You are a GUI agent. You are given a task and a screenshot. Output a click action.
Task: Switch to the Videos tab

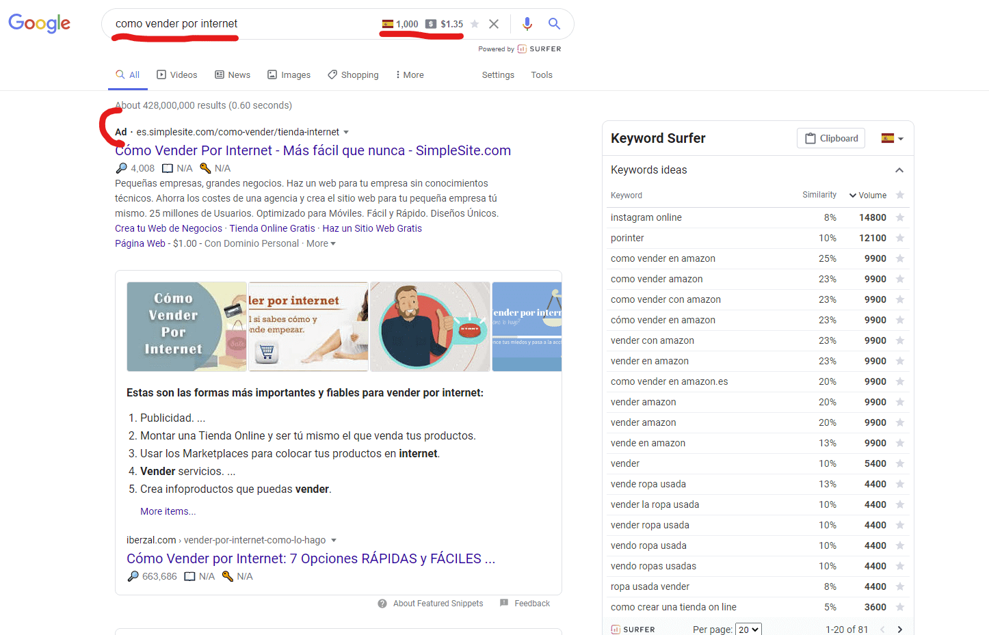tap(176, 75)
